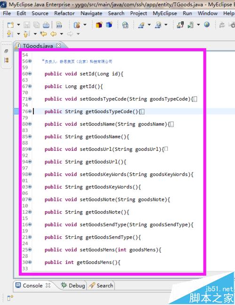Click the hierarchy icon in left sidebar
This screenshot has width=235, height=305.
tap(7, 60)
